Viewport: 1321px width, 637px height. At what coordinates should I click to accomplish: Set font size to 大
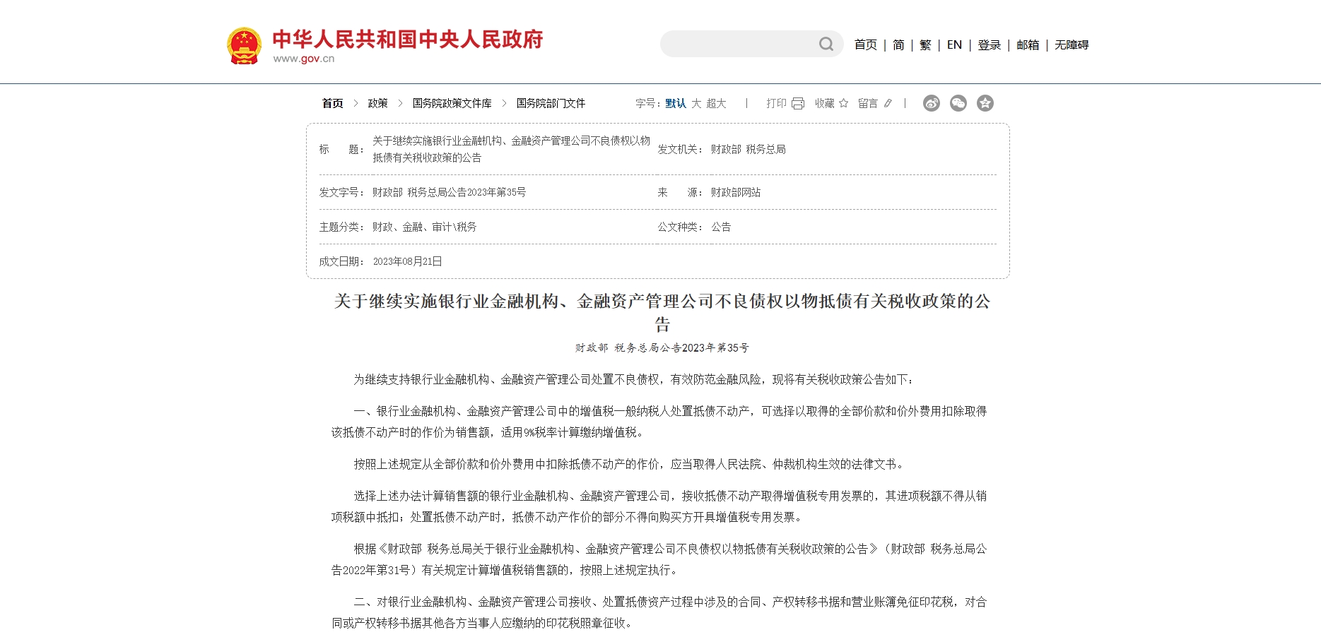(x=696, y=103)
